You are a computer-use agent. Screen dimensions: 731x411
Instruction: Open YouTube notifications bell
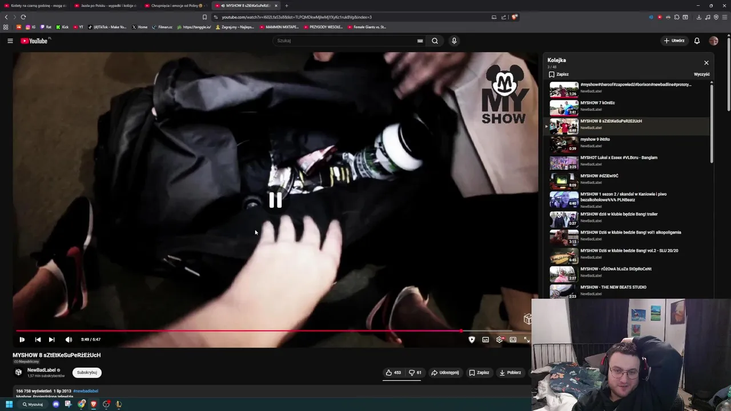697,41
